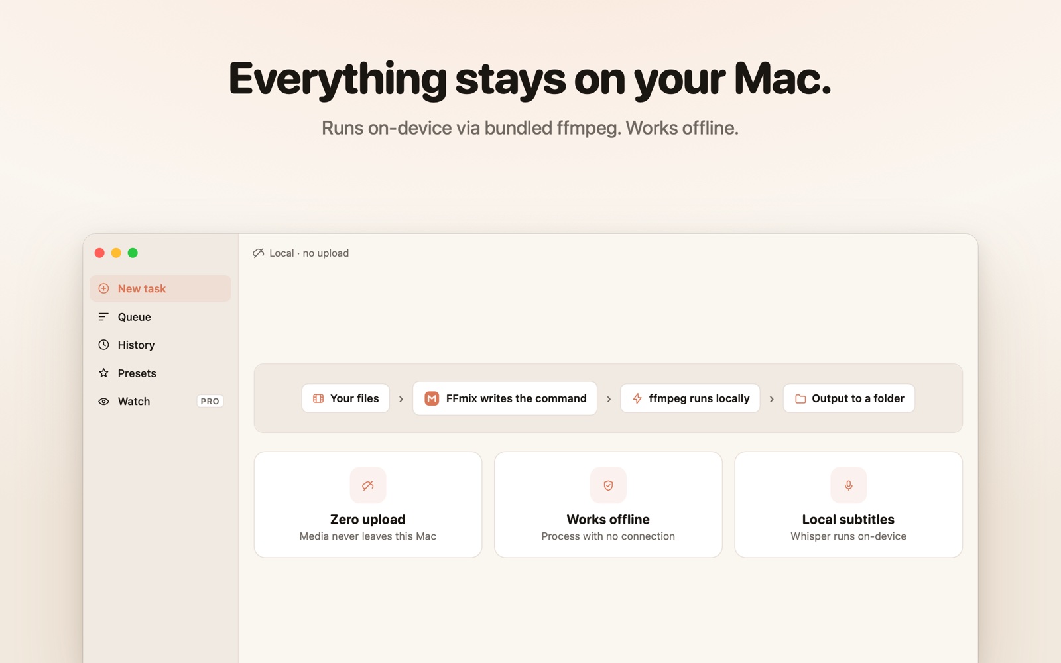Click the Presets star icon
Viewport: 1061px width, 663px height.
pyautogui.click(x=103, y=373)
